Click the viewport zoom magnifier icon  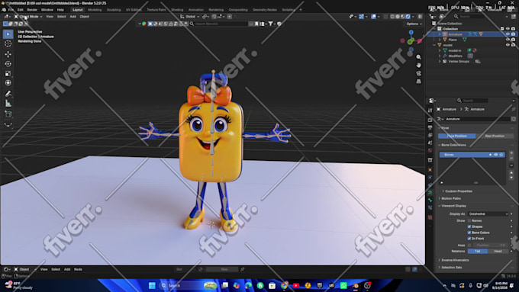419,57
